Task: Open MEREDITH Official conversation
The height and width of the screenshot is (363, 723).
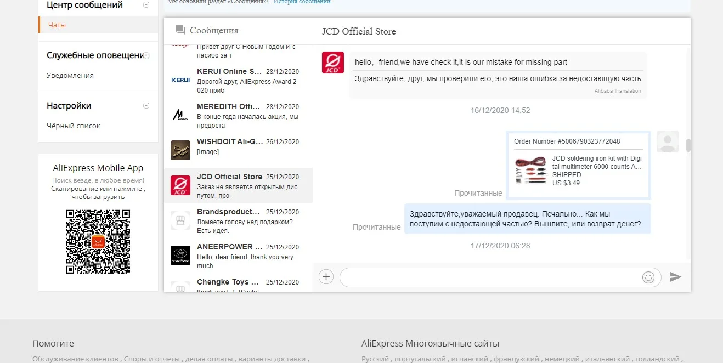Action: tap(238, 115)
